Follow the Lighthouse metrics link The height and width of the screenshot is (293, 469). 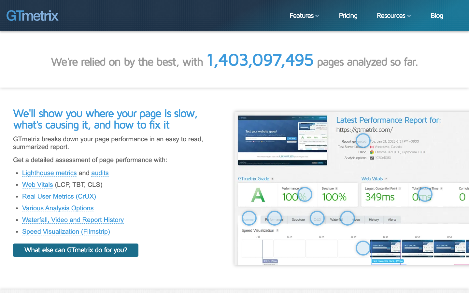(49, 173)
